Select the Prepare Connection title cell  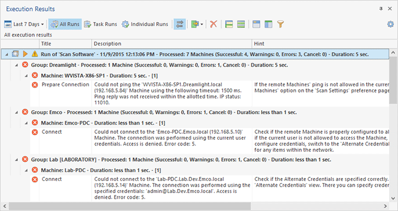pos(66,85)
